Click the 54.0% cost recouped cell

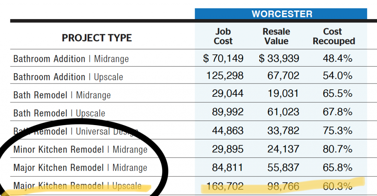pos(338,76)
